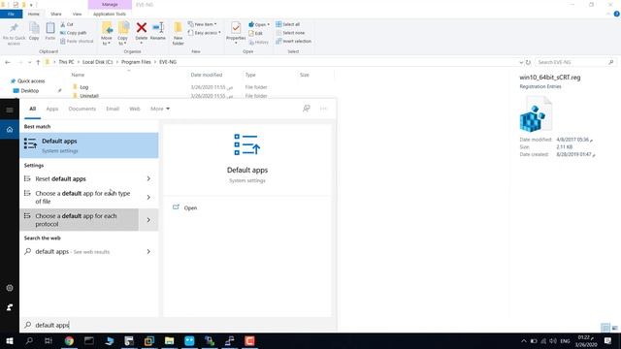
Task: Click Copy path in the ribbon
Action: pyautogui.click(x=74, y=33)
